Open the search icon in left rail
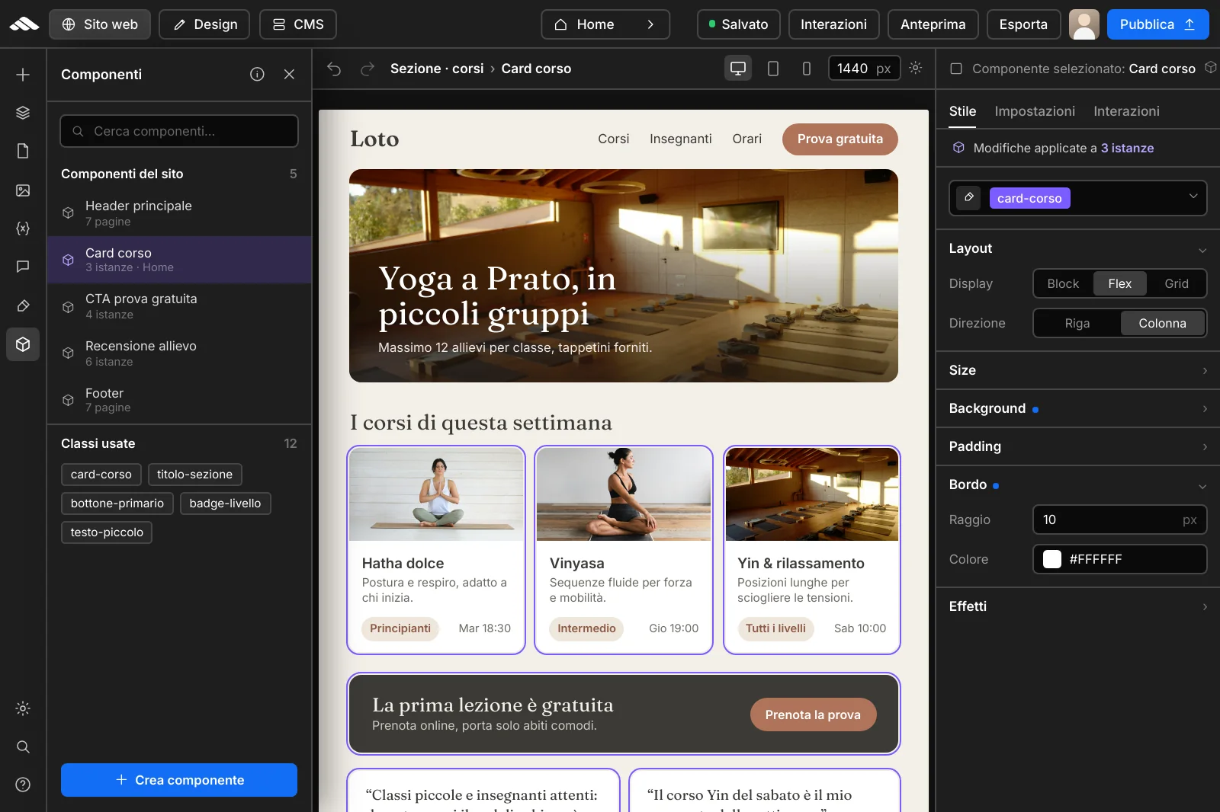This screenshot has height=812, width=1220. click(x=23, y=746)
